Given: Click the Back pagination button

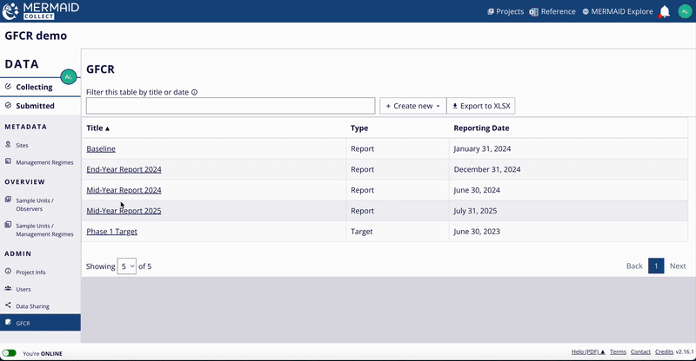Looking at the screenshot, I should 634,266.
